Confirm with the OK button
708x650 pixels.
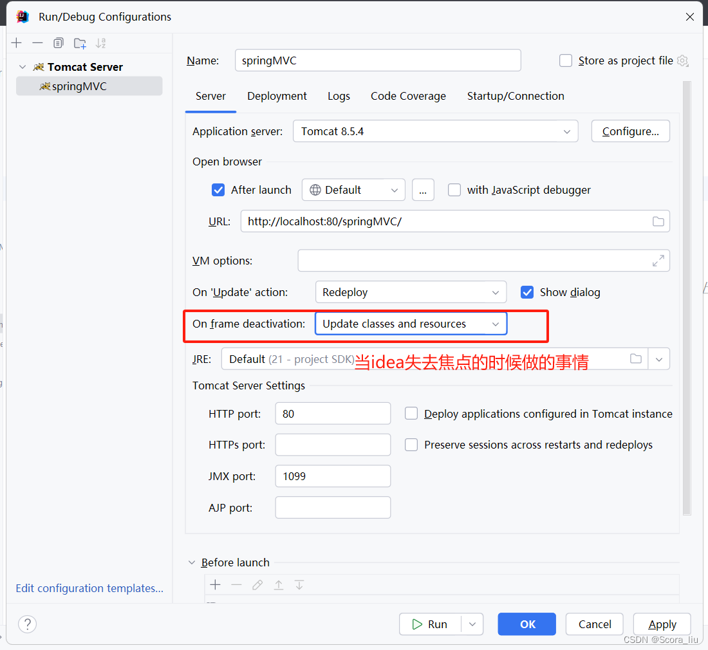click(x=527, y=624)
